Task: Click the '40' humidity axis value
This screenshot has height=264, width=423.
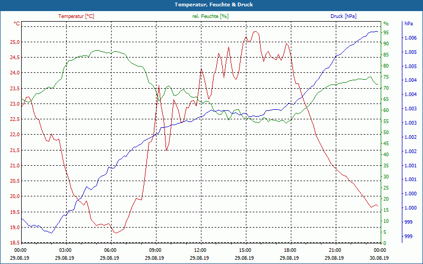Action: [386, 154]
